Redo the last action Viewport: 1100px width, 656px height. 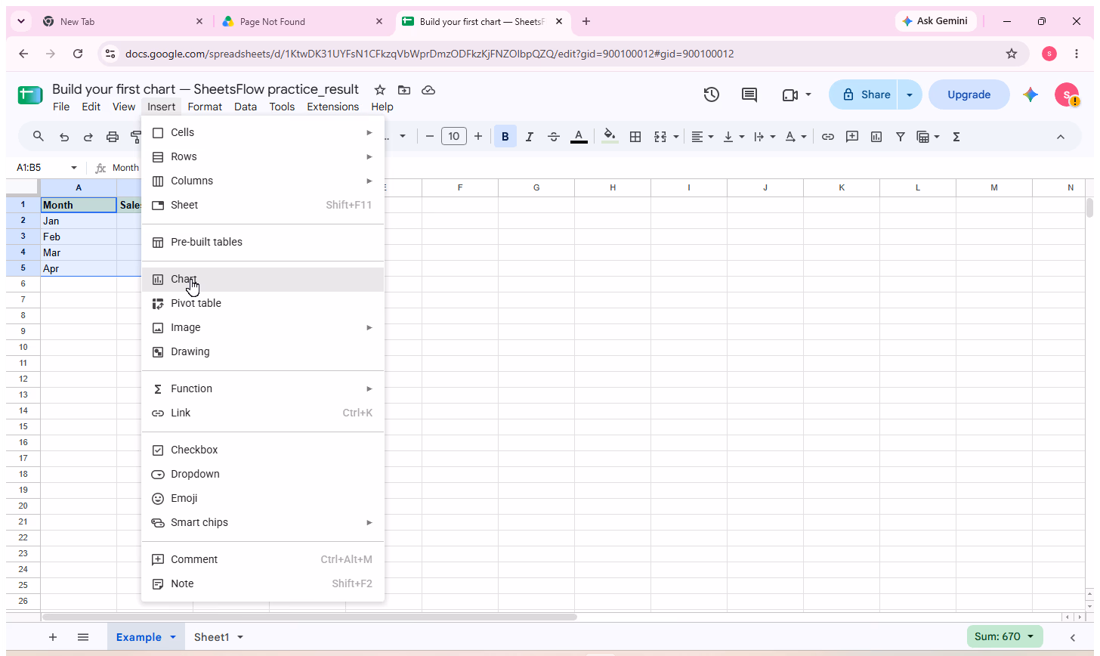pyautogui.click(x=88, y=137)
